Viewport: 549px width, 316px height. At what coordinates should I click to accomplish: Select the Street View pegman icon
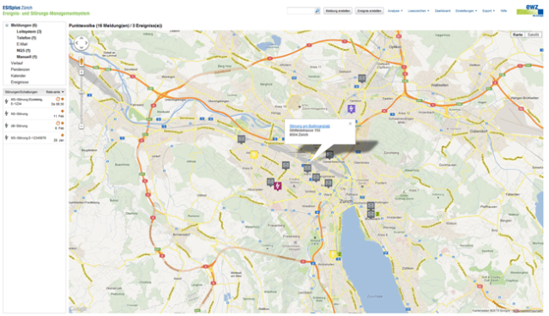[81, 61]
